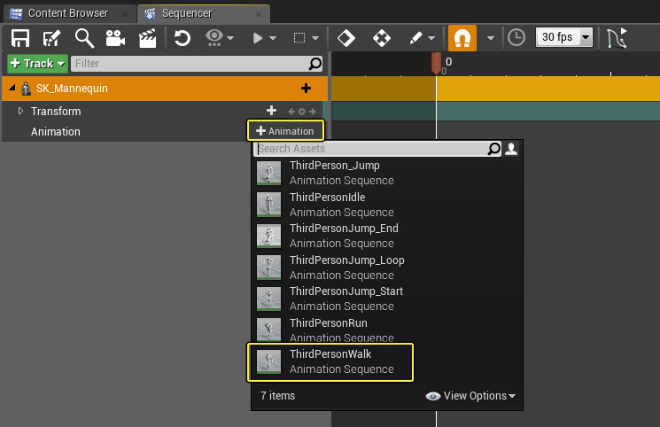Open the pencil tool dropdown arrow
This screenshot has width=660, height=427.
(x=431, y=38)
